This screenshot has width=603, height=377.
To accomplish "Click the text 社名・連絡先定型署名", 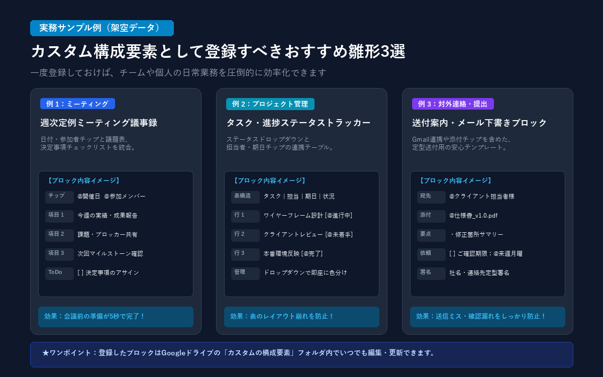I will [x=479, y=273].
